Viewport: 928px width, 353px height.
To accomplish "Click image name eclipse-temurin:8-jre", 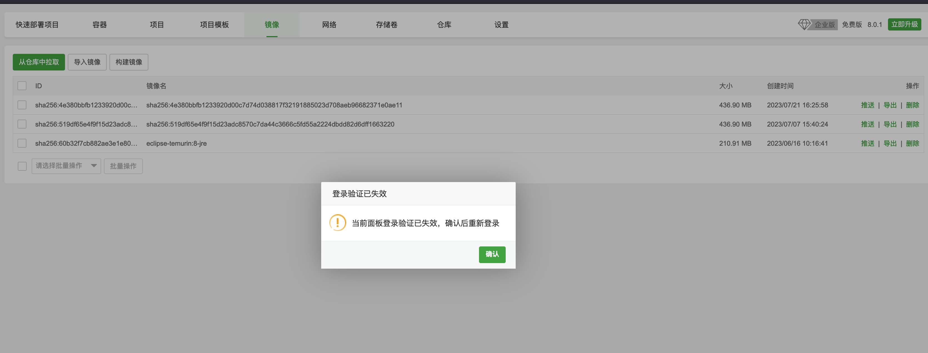I will point(176,143).
